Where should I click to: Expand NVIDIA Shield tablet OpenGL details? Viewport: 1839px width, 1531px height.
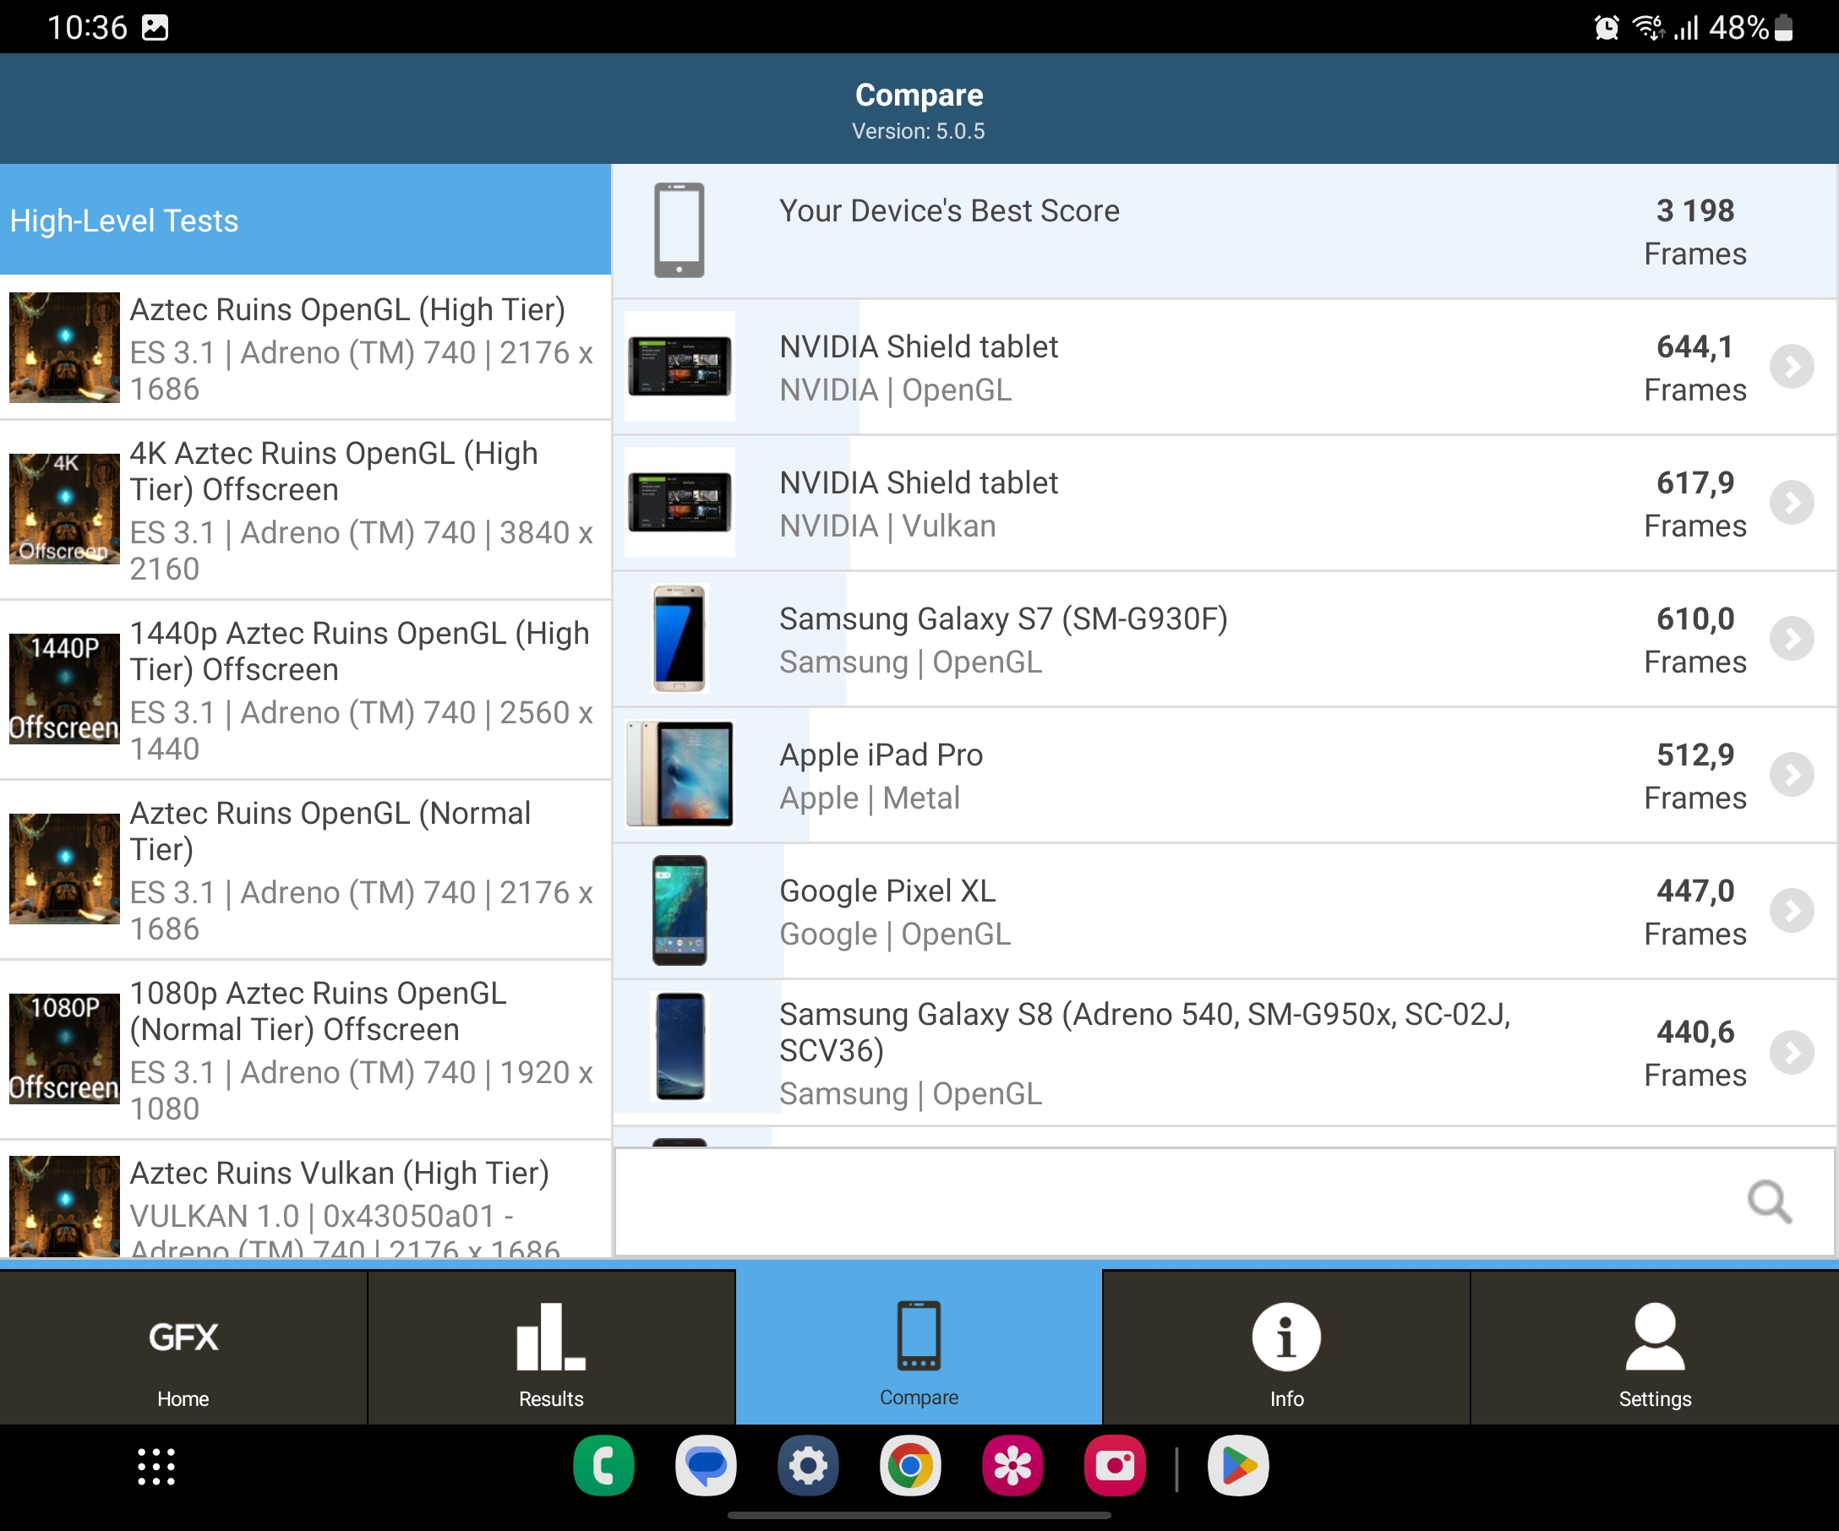1791,367
